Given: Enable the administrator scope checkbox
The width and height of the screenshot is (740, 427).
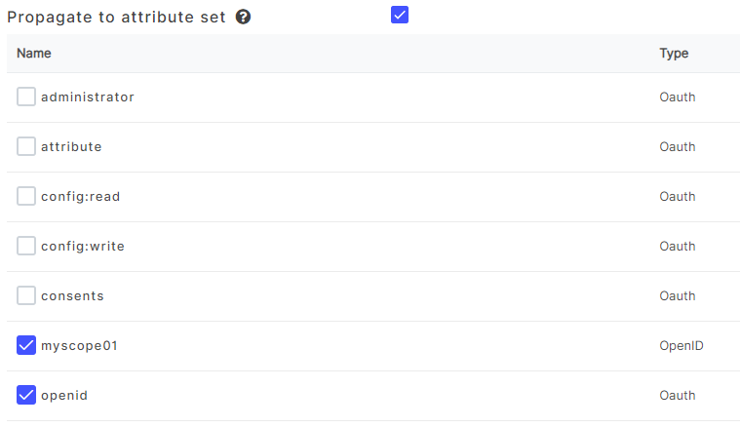Looking at the screenshot, I should (26, 97).
